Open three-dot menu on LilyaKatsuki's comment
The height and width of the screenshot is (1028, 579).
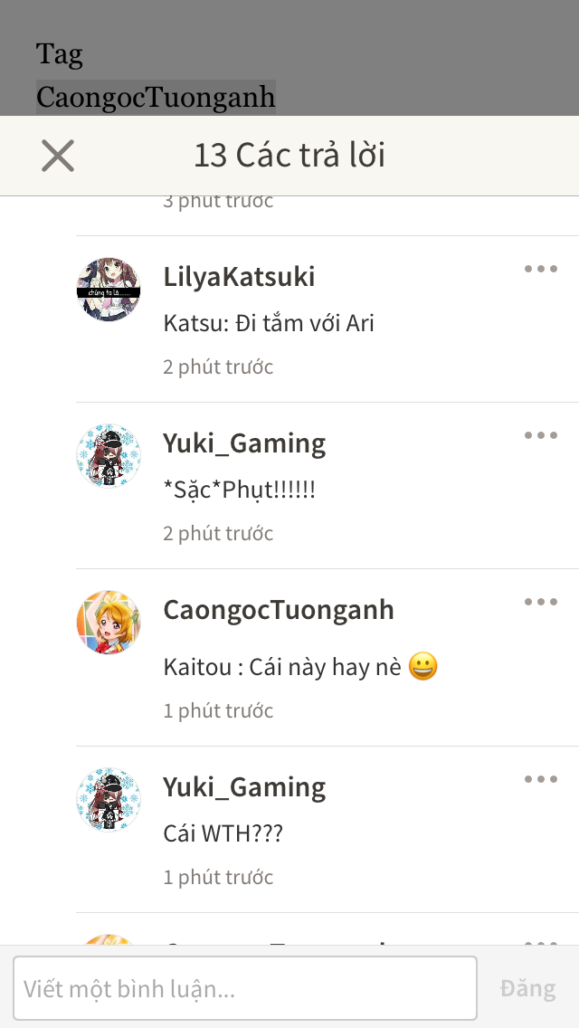[540, 268]
